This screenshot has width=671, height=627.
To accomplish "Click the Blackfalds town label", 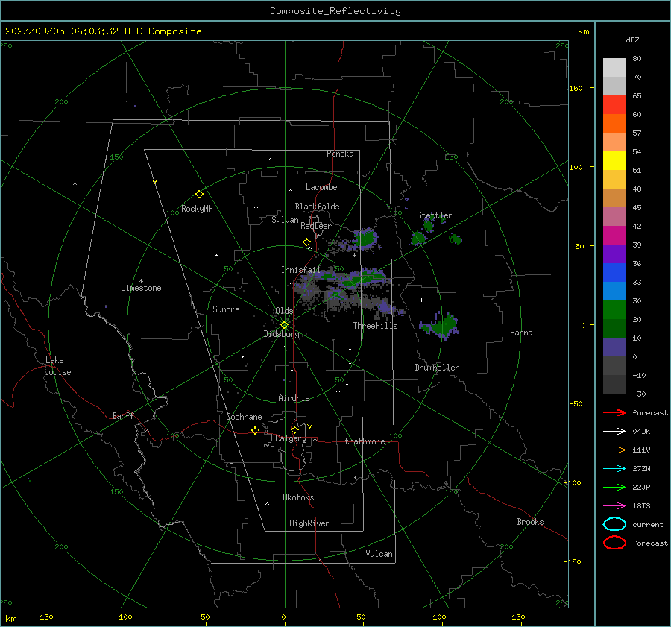I will 317,207.
